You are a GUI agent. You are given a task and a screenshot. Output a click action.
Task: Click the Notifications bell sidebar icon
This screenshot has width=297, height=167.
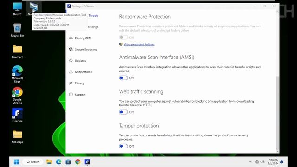click(71, 72)
